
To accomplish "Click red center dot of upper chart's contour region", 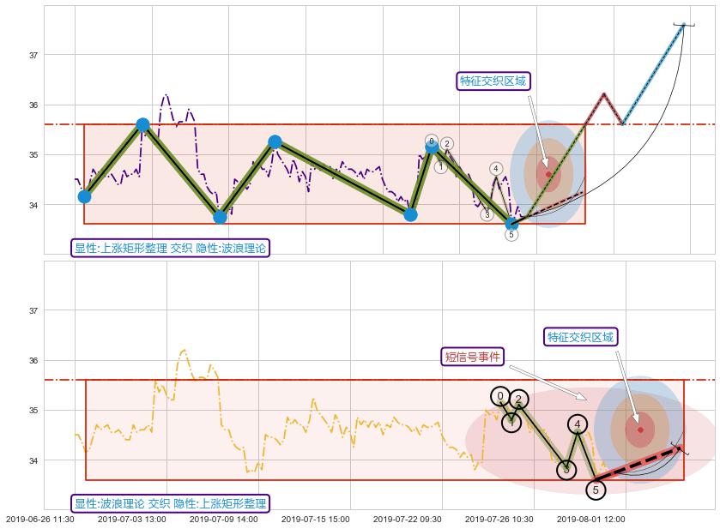I will click(x=548, y=174).
